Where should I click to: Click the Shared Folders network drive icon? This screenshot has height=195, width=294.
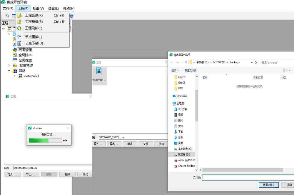tap(176, 166)
